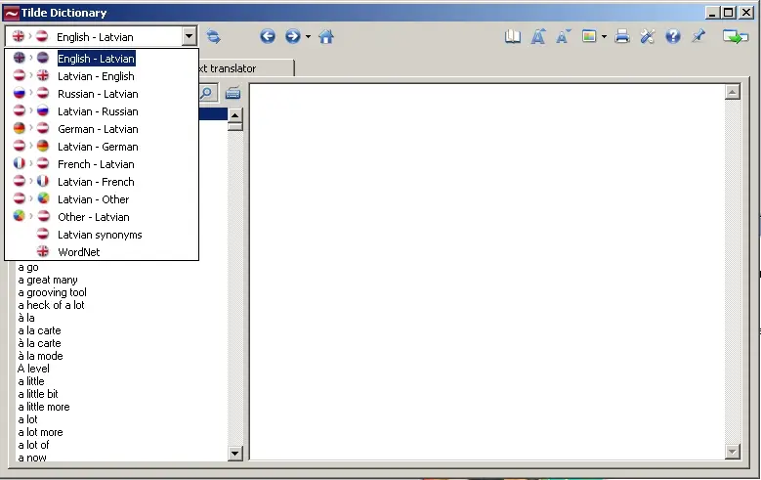Click the green arrow monitor icon

(735, 36)
